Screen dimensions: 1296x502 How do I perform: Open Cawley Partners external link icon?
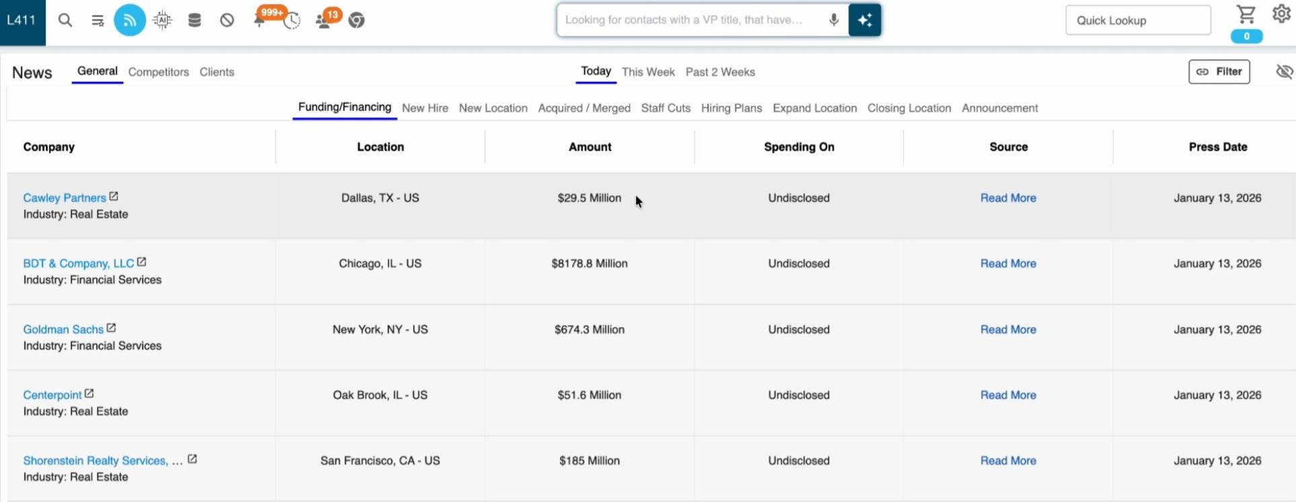tap(114, 196)
